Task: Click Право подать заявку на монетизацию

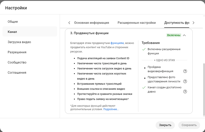Action: [x=103, y=99]
